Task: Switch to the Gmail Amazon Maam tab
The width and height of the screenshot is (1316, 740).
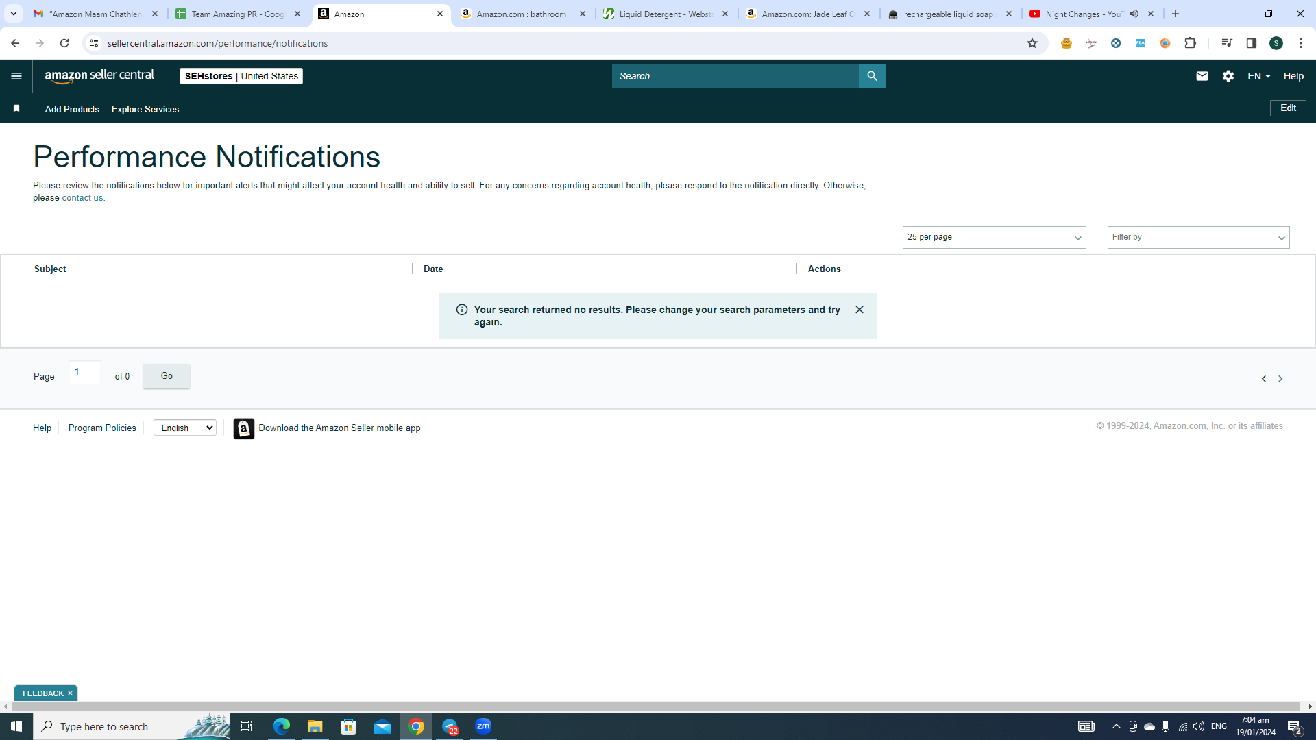Action: click(x=96, y=14)
